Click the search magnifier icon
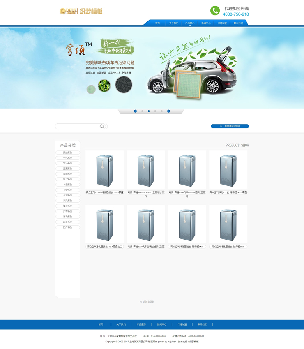This screenshot has width=304, height=349. (x=102, y=126)
